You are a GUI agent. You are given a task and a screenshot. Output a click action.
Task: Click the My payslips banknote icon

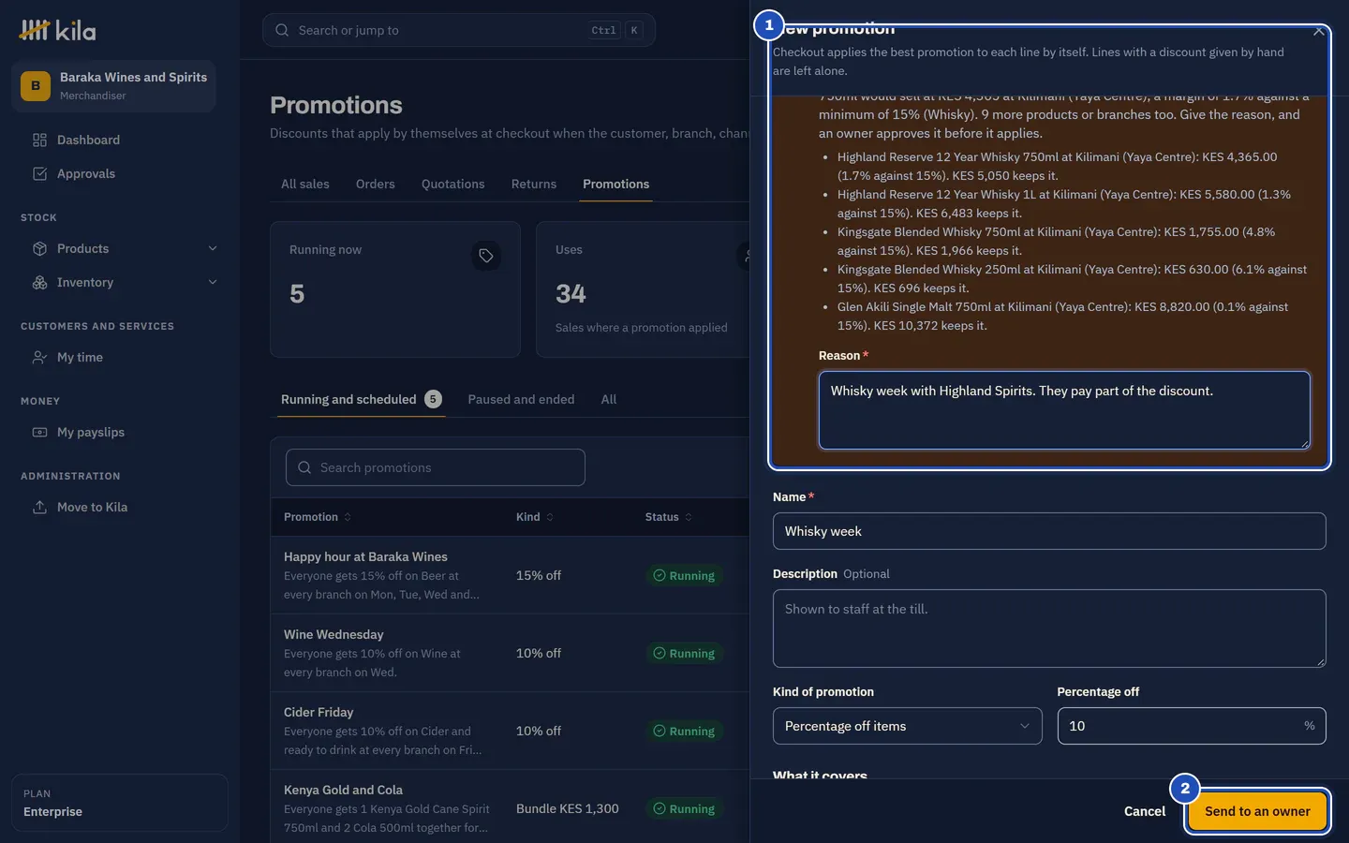click(39, 433)
